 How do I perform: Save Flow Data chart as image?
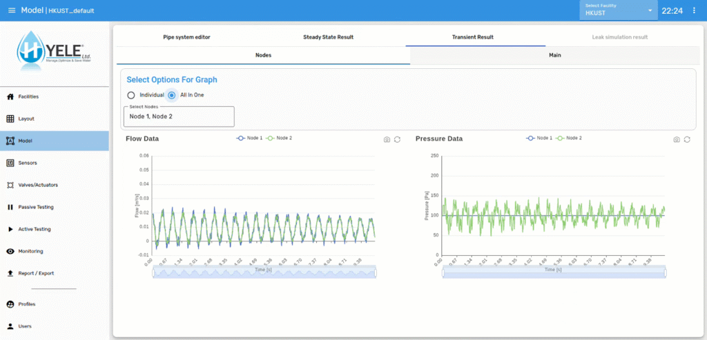(387, 139)
